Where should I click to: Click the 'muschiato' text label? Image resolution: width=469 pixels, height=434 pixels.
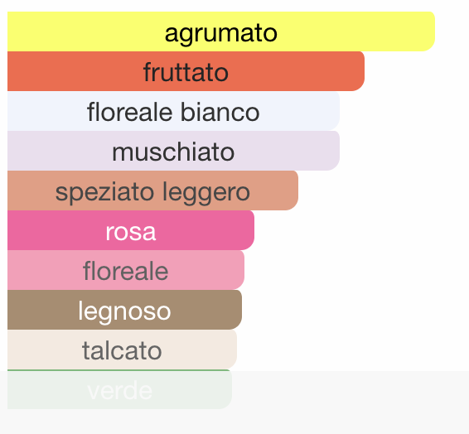coord(173,152)
